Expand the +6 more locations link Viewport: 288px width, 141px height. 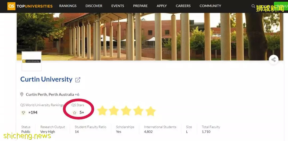[x=77, y=95]
